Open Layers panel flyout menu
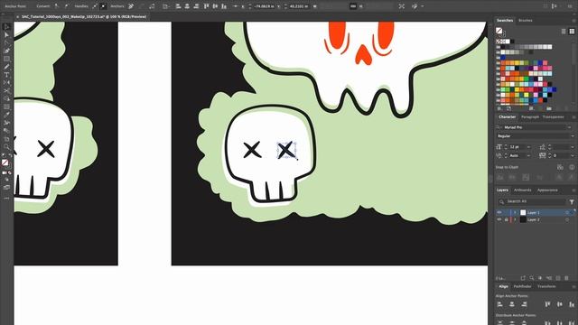 [573, 190]
